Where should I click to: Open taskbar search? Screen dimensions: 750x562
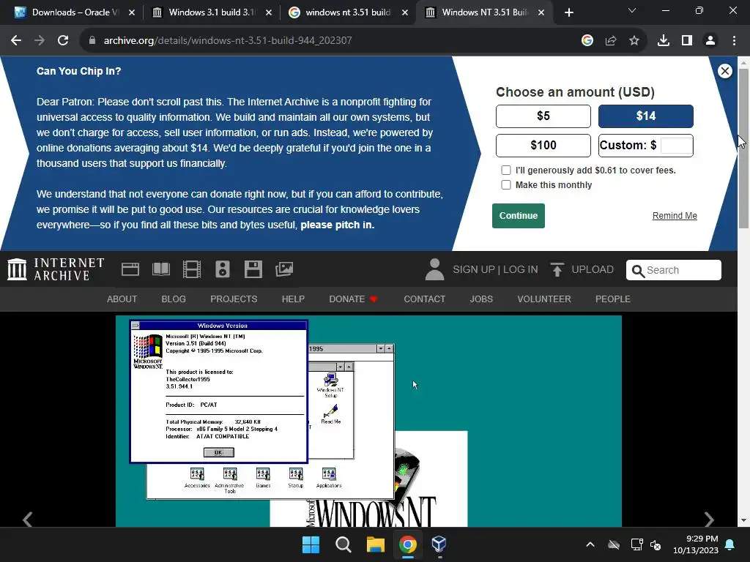click(x=344, y=544)
